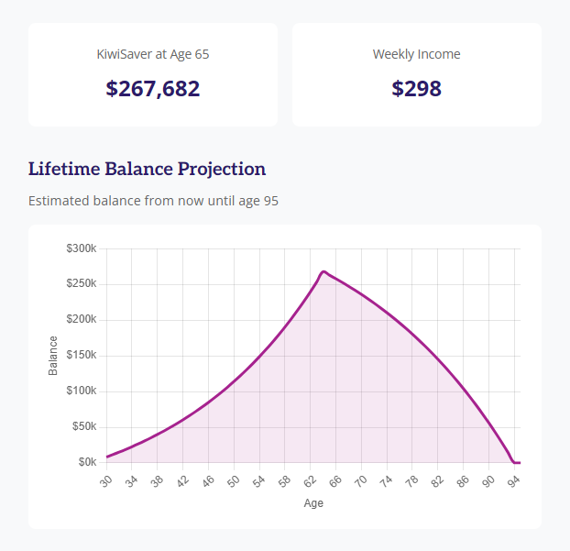This screenshot has width=570, height=551.
Task: Click the estimated balance until age 95 subtitle
Action: point(153,200)
